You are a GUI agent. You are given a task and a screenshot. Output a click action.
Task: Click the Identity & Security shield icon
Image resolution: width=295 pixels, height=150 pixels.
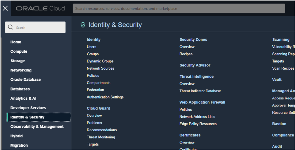83,25
